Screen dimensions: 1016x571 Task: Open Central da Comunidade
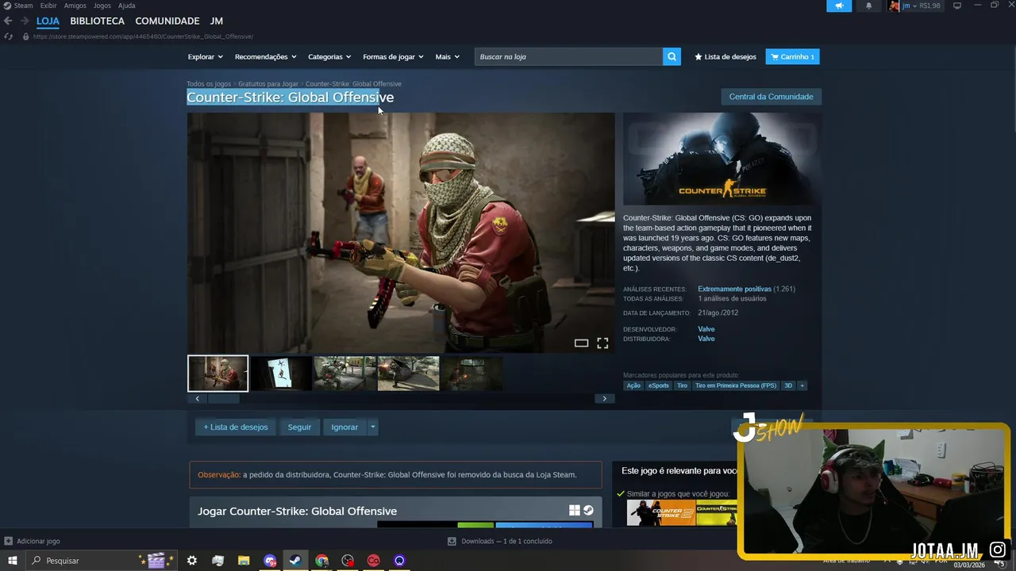(x=771, y=97)
